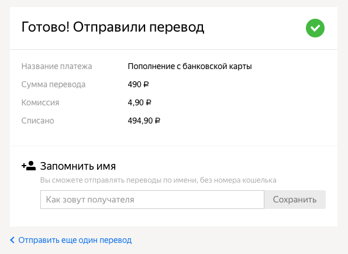Click the "Готово! Отправили перевод" heading
Screen dimensions: 348x254
coord(113,28)
